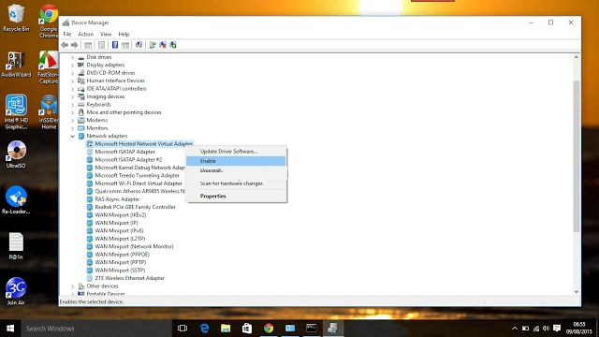Open the Action Center notification icon
The height and width of the screenshot is (337, 599).
pyautogui.click(x=557, y=329)
